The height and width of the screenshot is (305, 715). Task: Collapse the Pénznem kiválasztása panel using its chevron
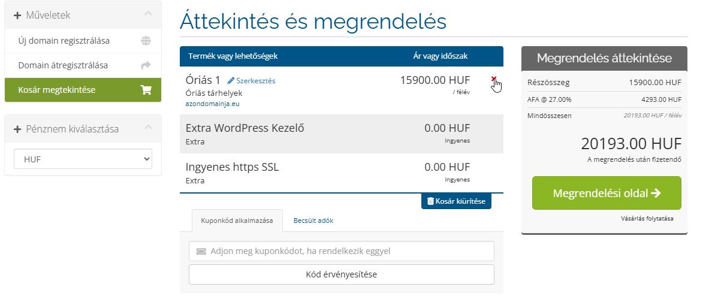149,128
